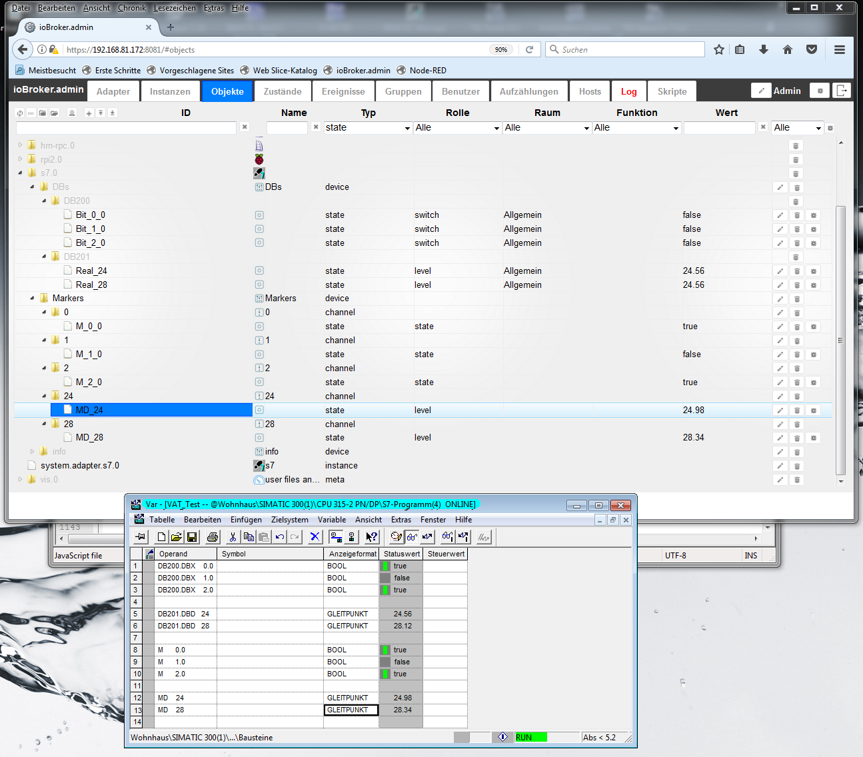Click the establish connection to CPU icon
863x757 pixels.
coord(336,537)
